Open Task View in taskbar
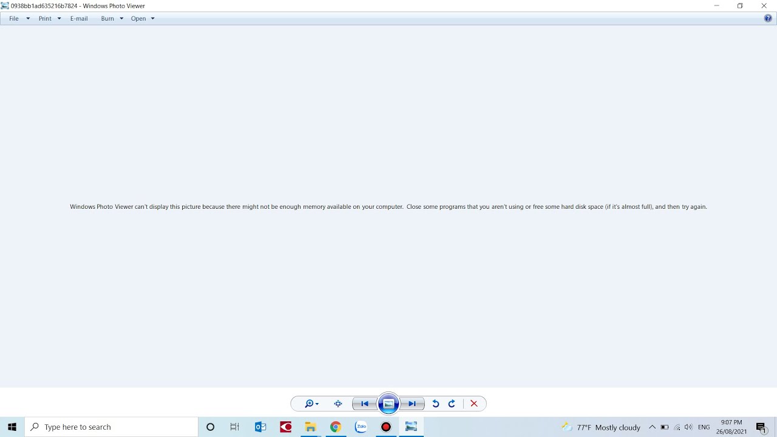This screenshot has height=437, width=777. point(235,427)
